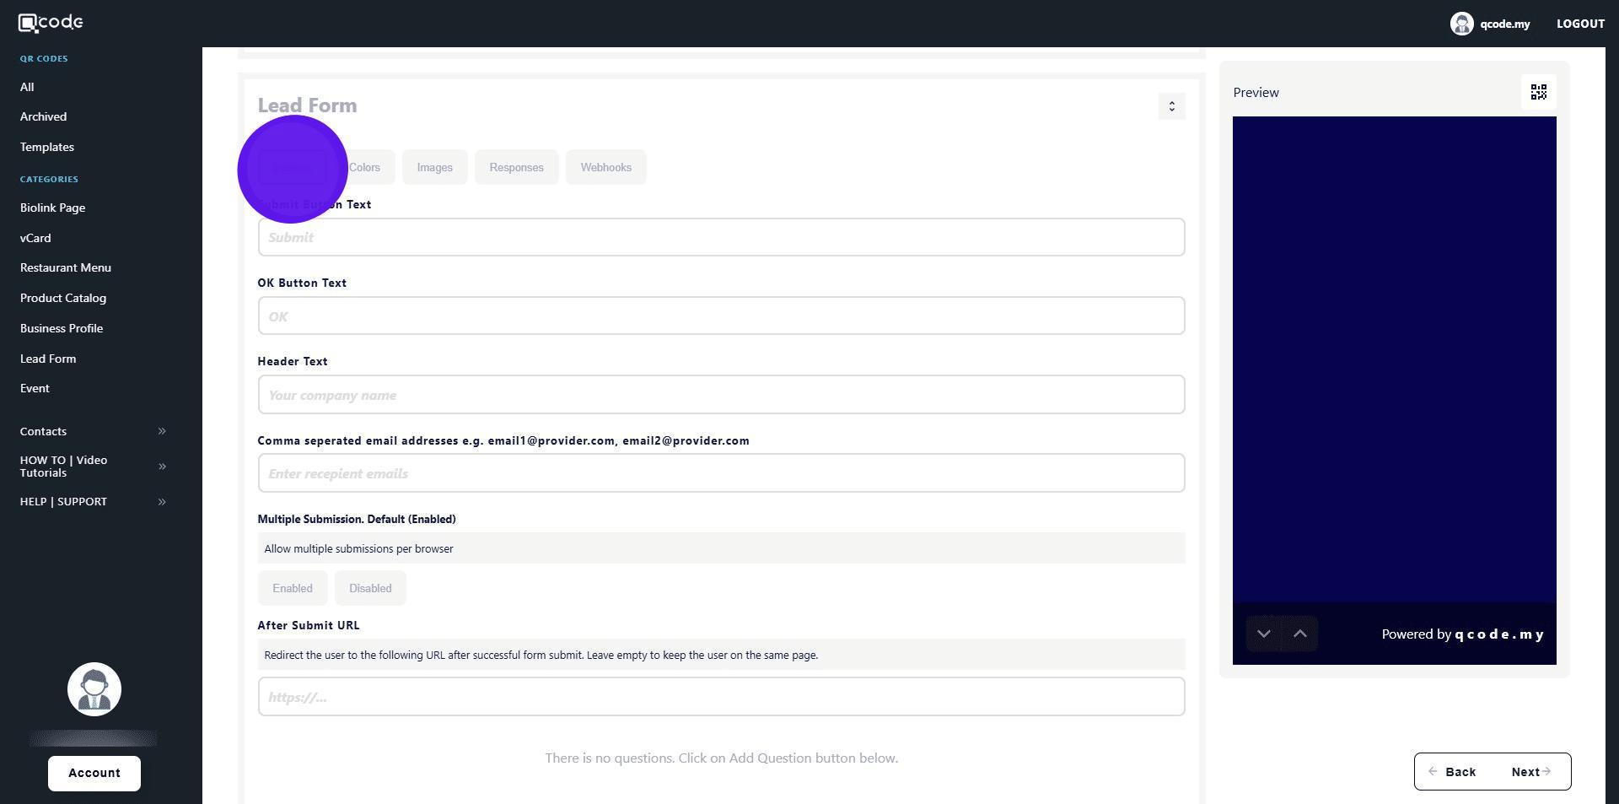This screenshot has width=1619, height=804.
Task: Collapse the Lead Form section
Action: (1171, 106)
